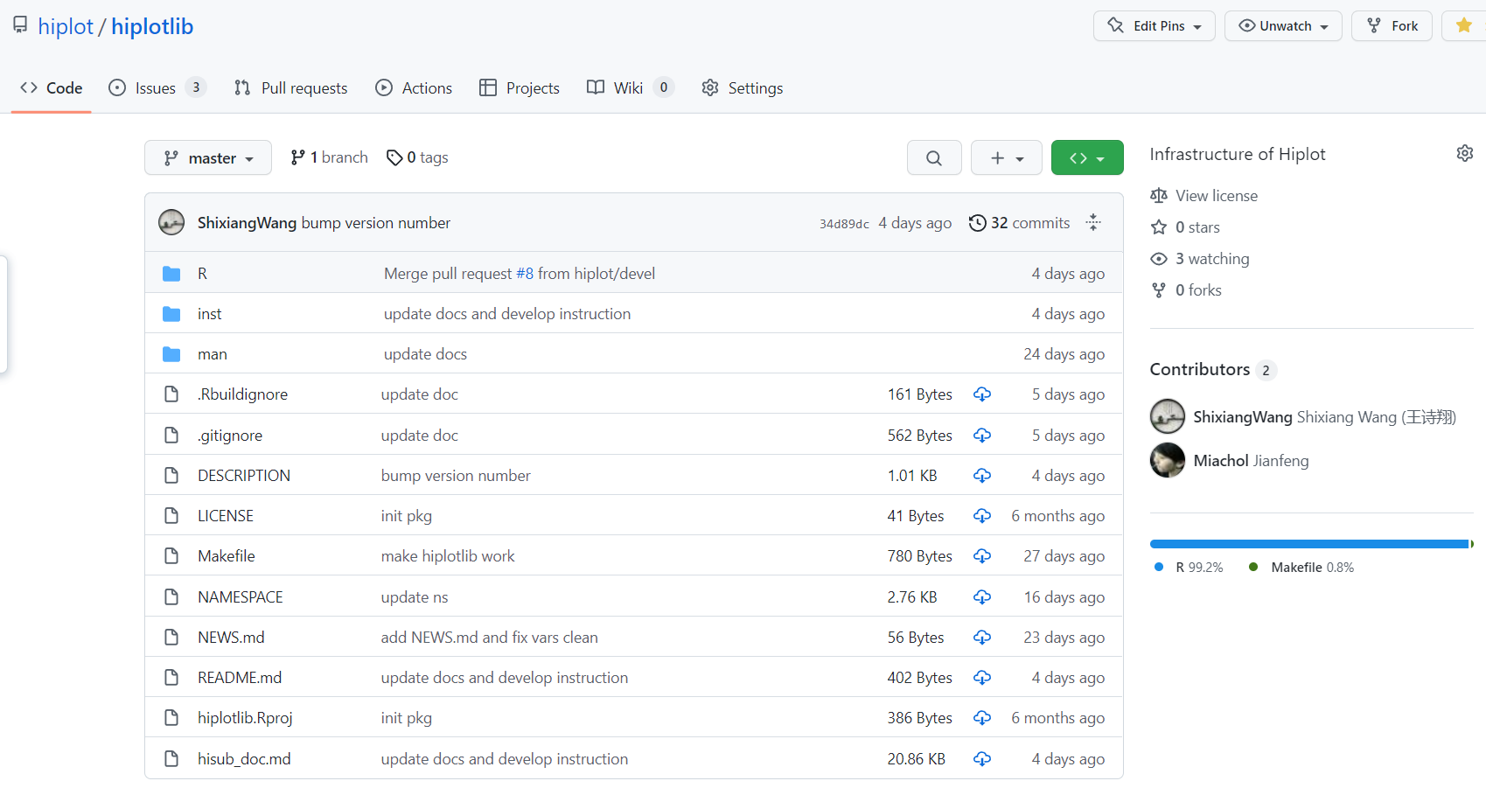
Task: Open the plus add-file dropdown
Action: pos(1006,158)
